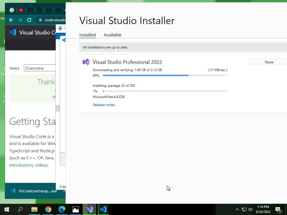Click the installing package progress bar at 1%
The height and width of the screenshot is (215, 287).
(x=165, y=91)
